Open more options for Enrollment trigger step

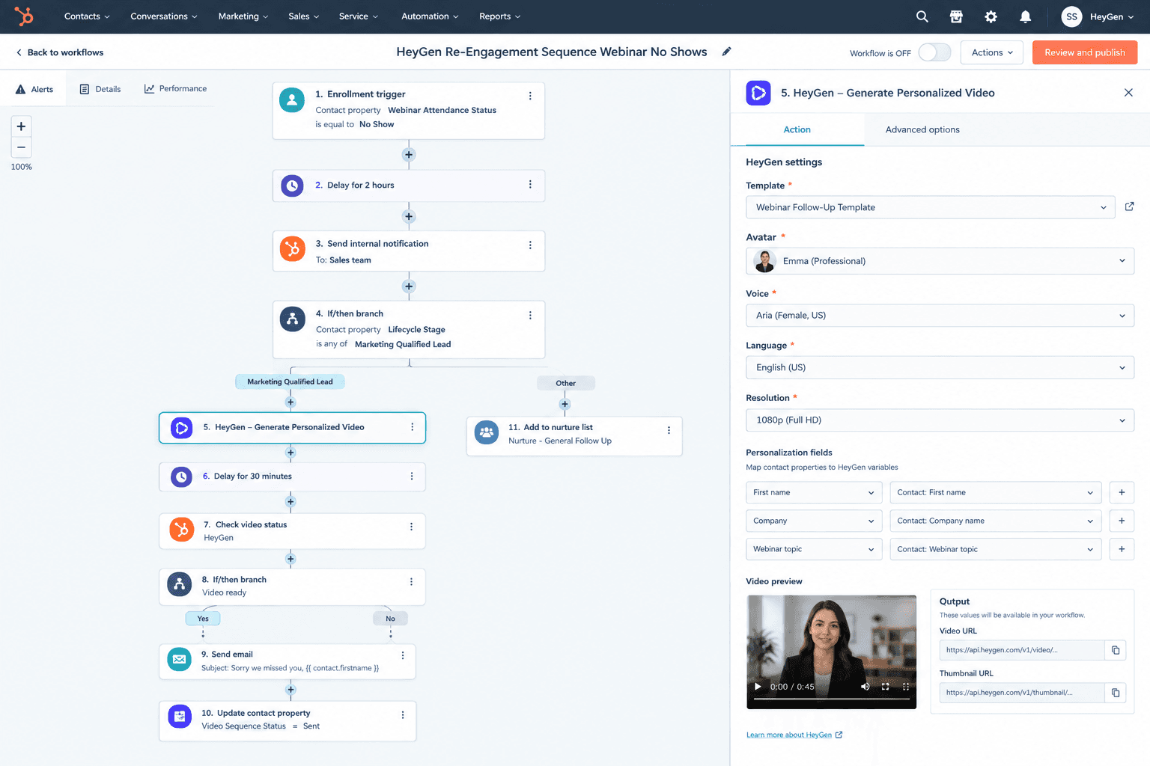click(x=530, y=96)
